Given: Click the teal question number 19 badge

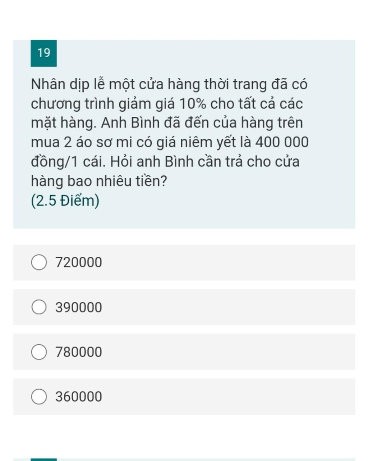Looking at the screenshot, I should 43,53.
